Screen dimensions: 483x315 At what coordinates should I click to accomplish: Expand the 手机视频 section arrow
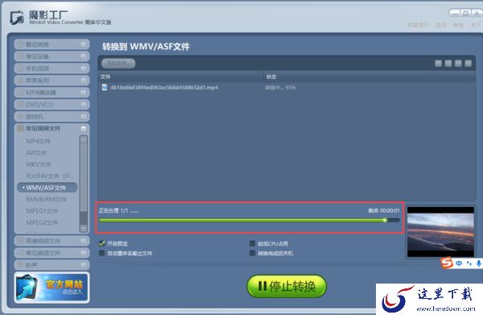[x=83, y=68]
